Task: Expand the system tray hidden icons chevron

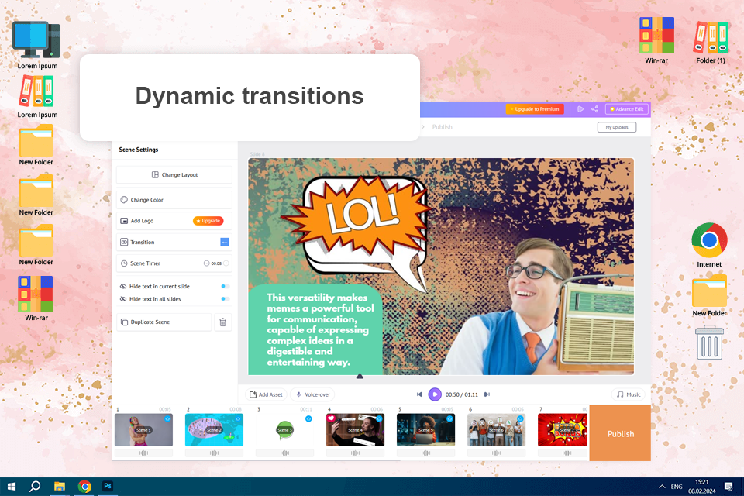Action: click(662, 487)
